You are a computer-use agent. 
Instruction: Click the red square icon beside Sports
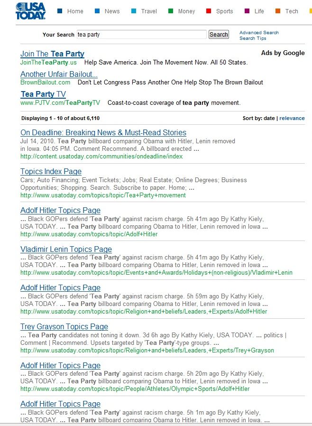point(209,11)
